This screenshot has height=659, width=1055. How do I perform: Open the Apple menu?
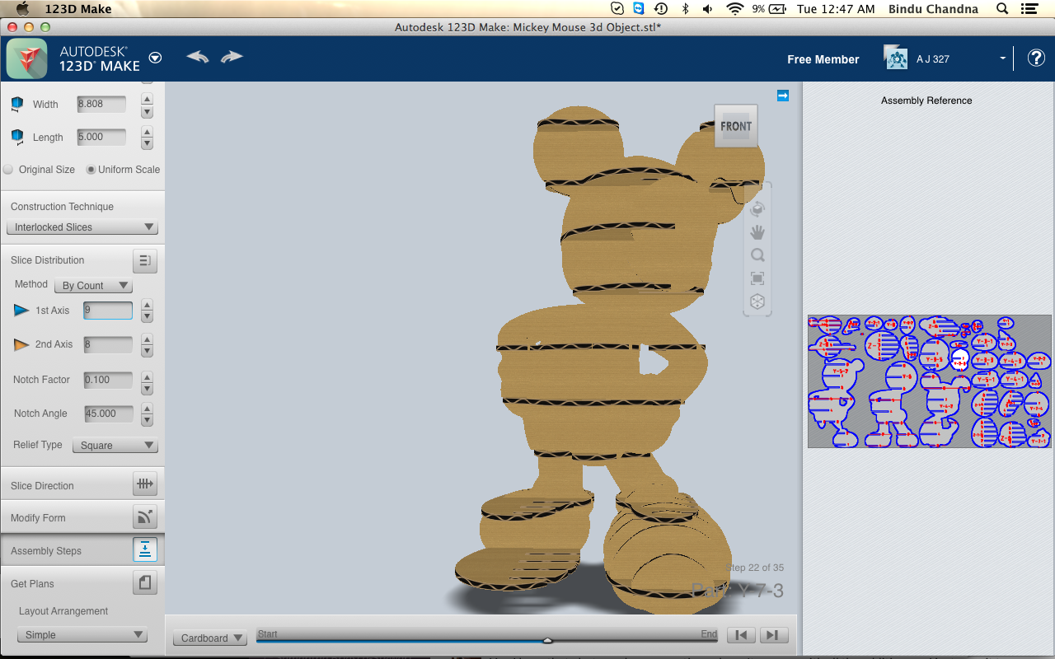(22, 9)
